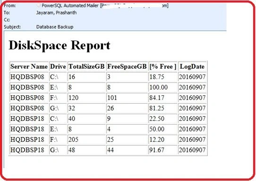Image resolution: width=256 pixels, height=181 pixels.
Task: Click G:\ drive in the 48 GB row
Action: 58,150
